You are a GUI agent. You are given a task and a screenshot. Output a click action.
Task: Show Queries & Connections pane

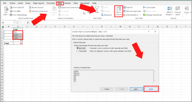pos(69,8)
